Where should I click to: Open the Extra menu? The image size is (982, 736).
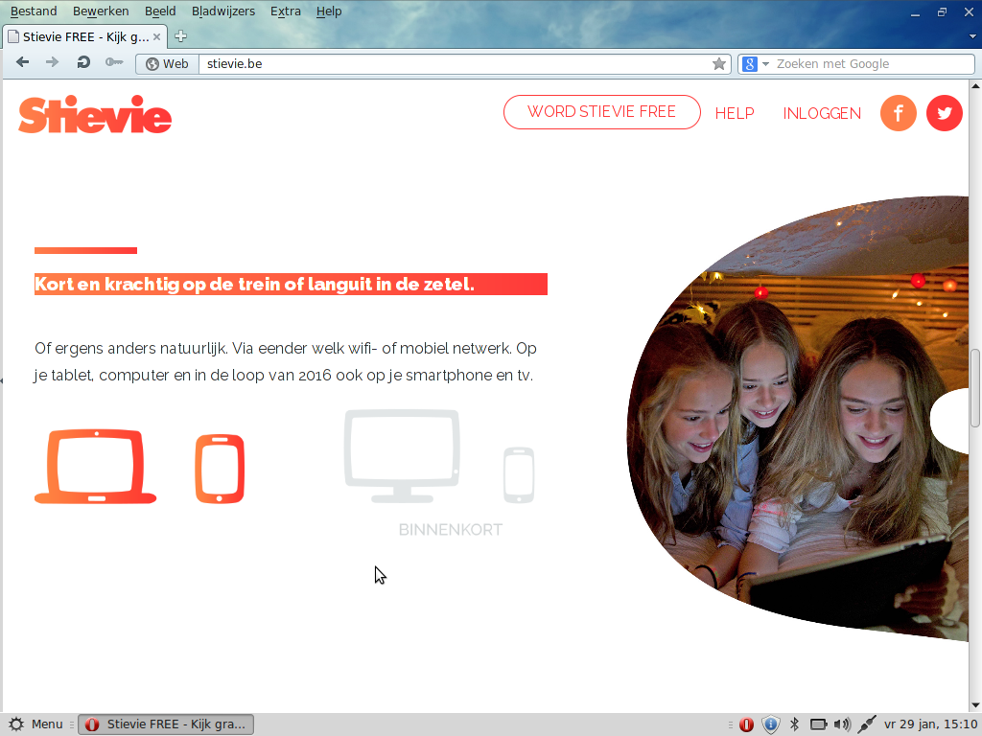[285, 11]
